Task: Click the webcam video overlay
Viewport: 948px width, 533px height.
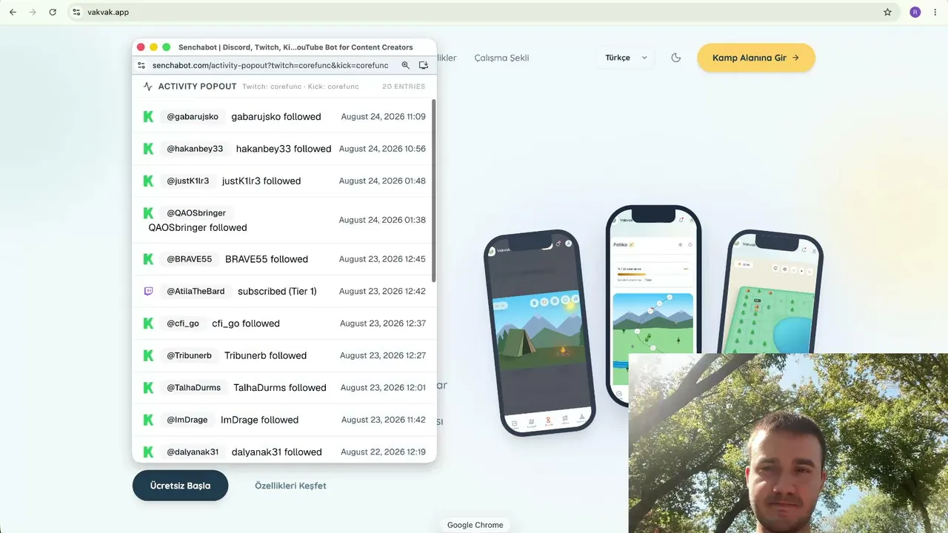Action: [788, 443]
